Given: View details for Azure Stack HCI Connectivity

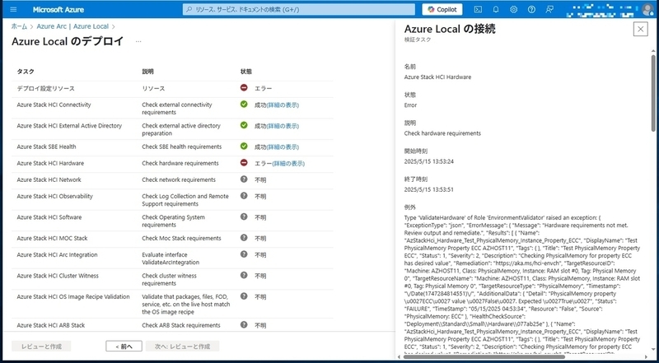Looking at the screenshot, I should 283,105.
